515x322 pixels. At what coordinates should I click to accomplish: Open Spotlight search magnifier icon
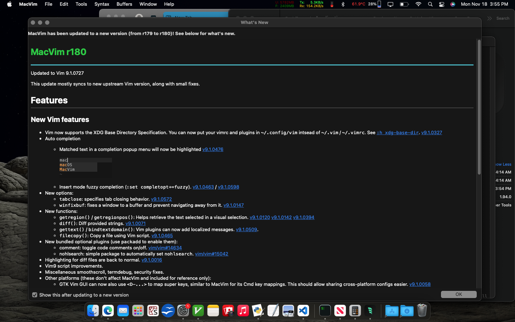pyautogui.click(x=430, y=4)
